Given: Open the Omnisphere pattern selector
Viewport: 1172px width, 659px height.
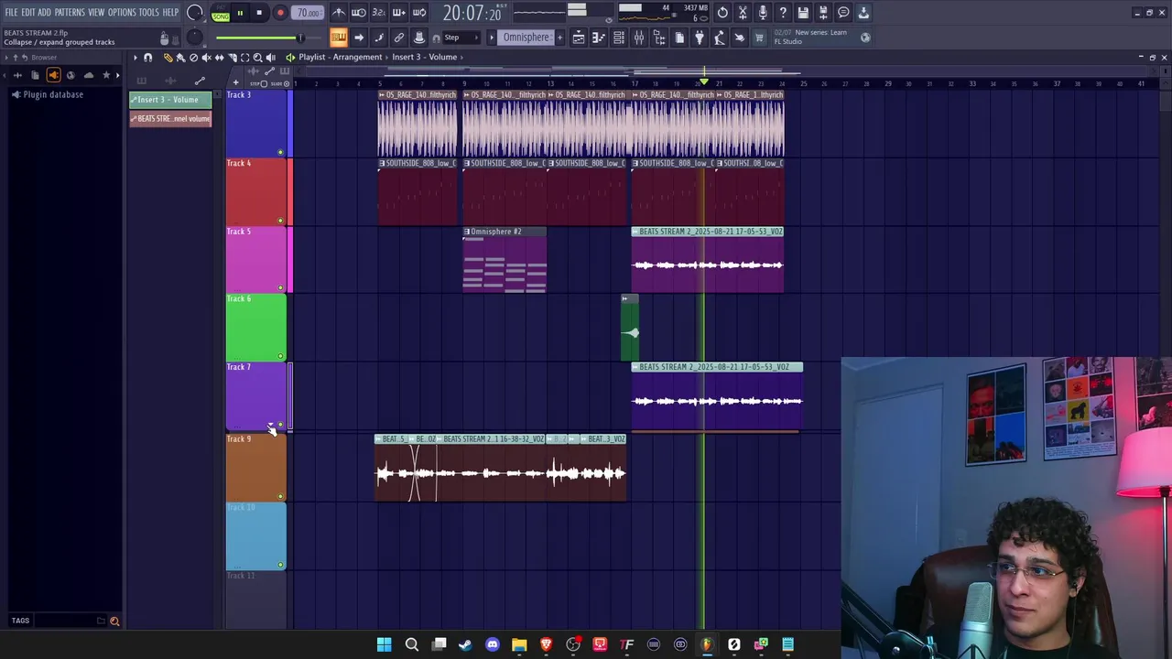Looking at the screenshot, I should [x=526, y=38].
